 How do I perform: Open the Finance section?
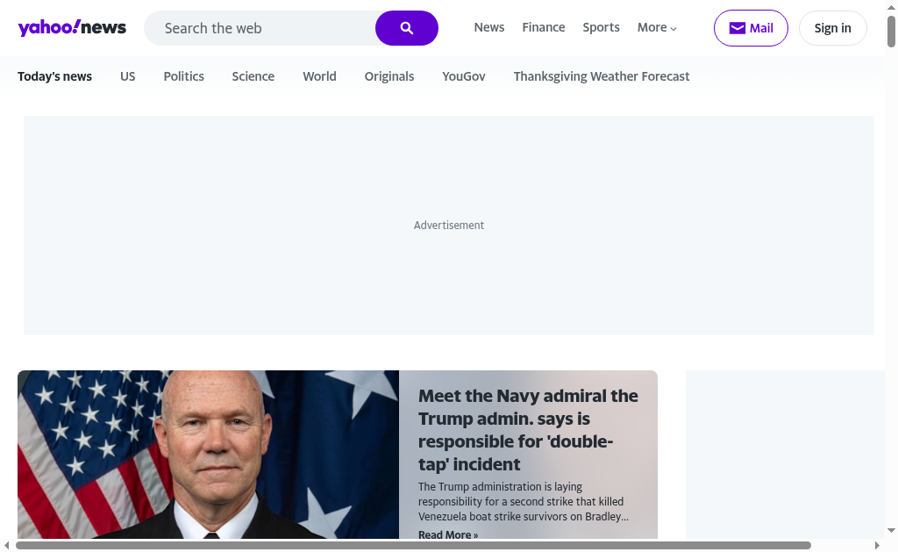pos(544,27)
